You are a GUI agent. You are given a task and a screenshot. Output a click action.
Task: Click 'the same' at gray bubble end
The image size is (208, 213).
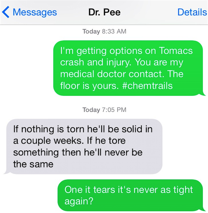[33, 164]
